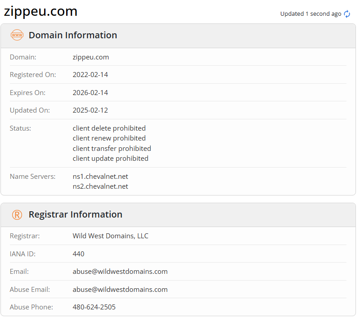Image resolution: width=360 pixels, height=318 pixels.
Task: Click the Updated 1 second ago text
Action: pos(310,14)
